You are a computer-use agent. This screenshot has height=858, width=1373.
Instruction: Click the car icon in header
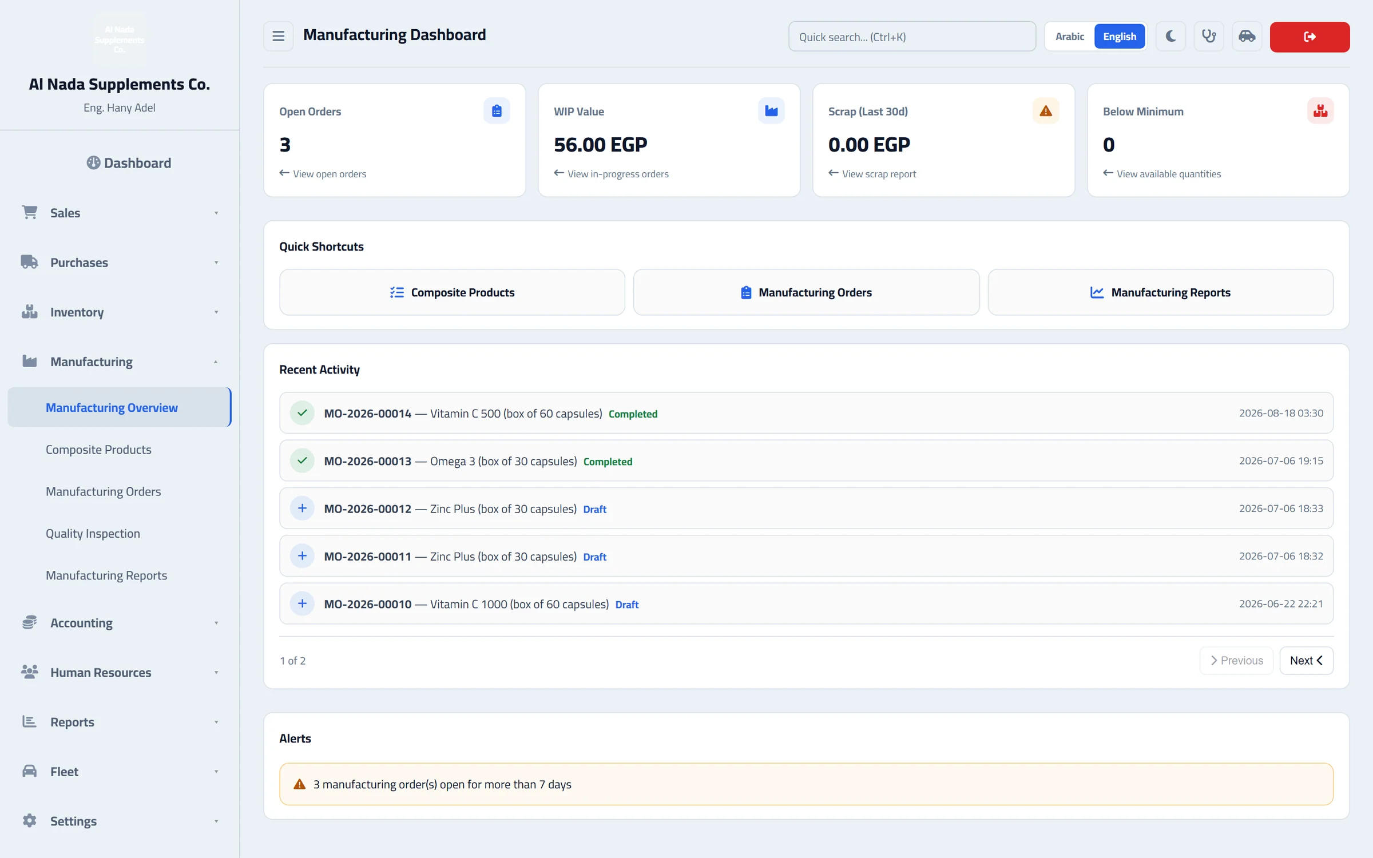click(x=1247, y=37)
